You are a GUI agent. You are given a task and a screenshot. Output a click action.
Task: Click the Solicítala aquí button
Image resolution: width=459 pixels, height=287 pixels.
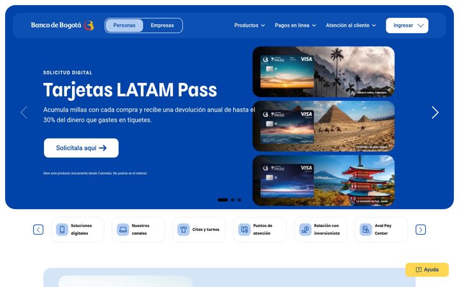81,148
